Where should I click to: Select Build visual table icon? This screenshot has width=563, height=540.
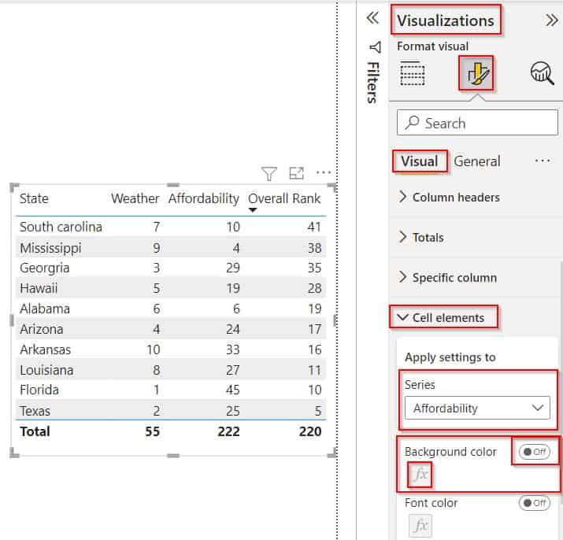point(412,74)
